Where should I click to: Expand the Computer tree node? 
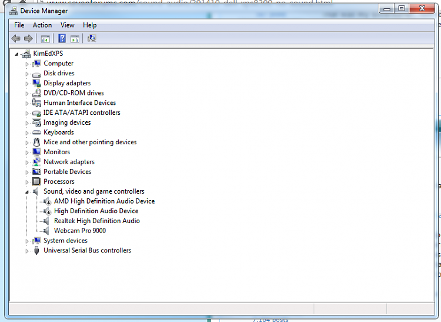(27, 64)
